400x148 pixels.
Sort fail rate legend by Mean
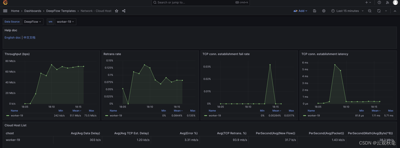click(277, 111)
